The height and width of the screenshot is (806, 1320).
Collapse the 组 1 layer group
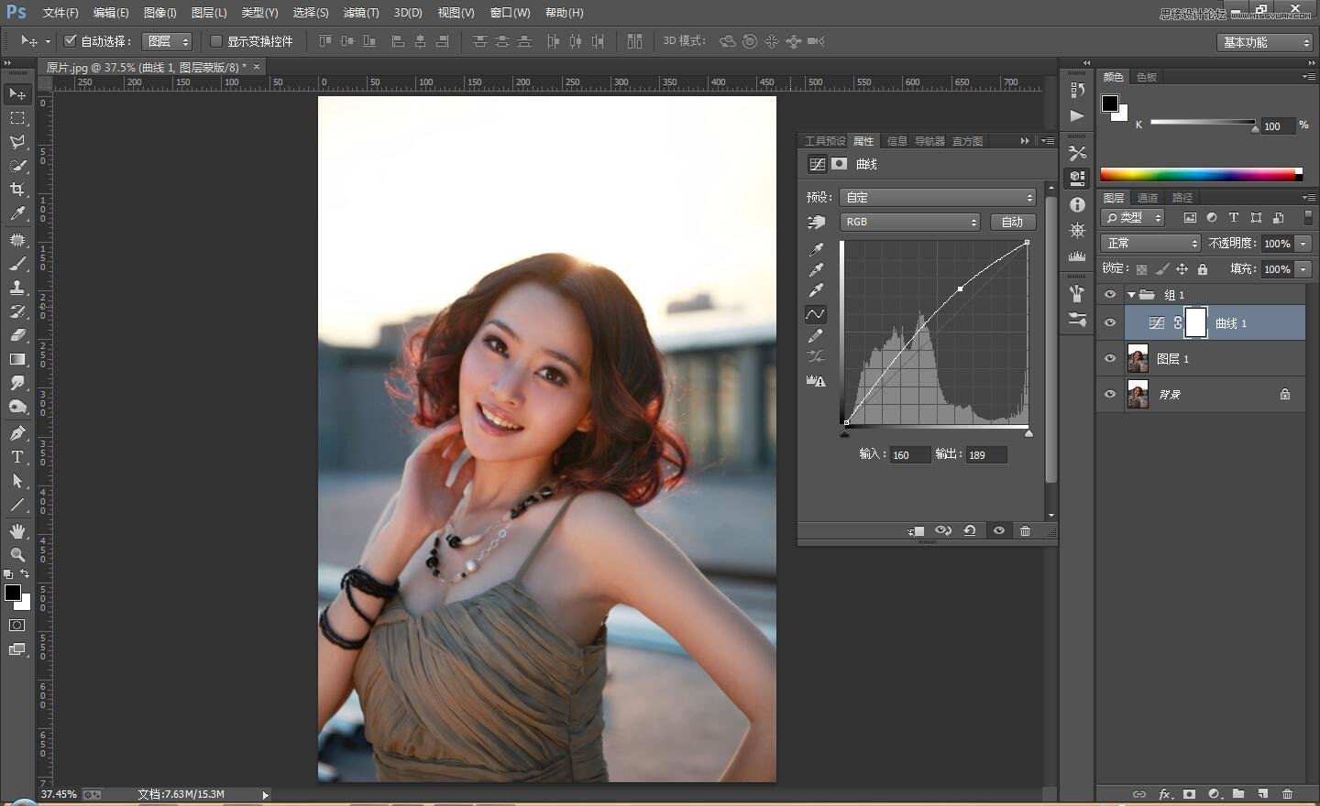[1131, 295]
